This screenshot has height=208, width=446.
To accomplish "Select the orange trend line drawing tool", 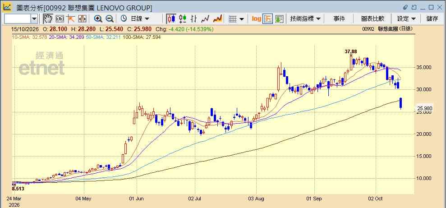I will [x=70, y=19].
